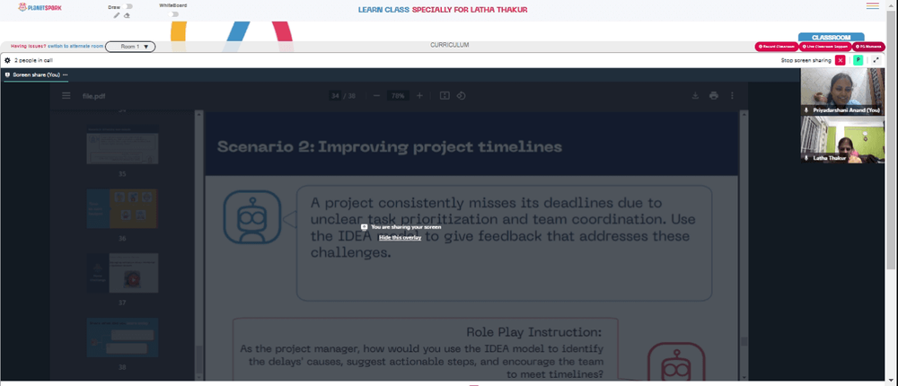Open call settings gear icon
898x386 pixels.
tap(7, 60)
